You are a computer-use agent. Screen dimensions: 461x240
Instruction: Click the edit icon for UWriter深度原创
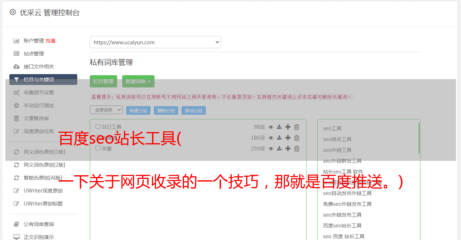pos(17,191)
